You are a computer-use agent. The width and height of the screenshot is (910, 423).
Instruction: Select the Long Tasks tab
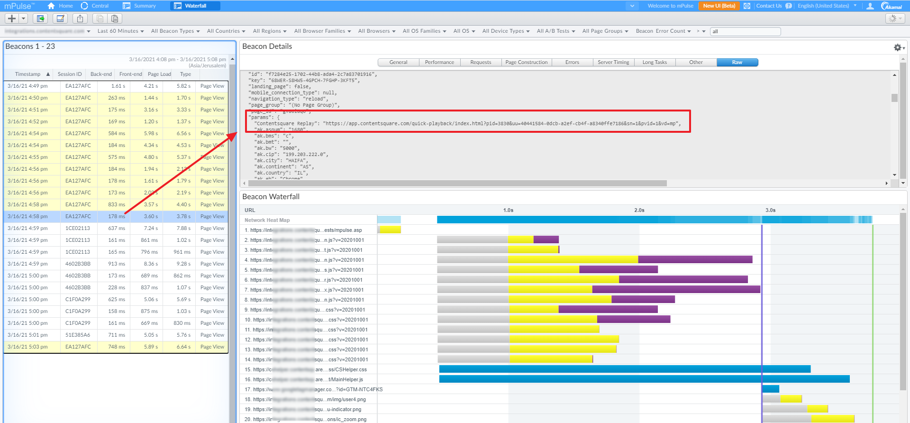[655, 62]
